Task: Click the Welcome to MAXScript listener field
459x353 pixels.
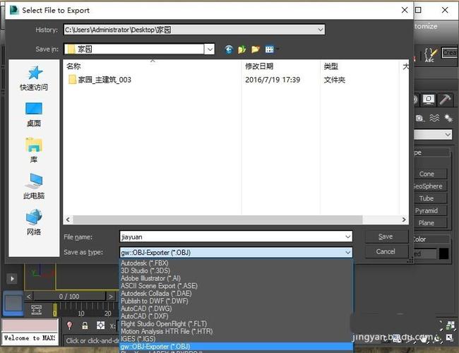Action: pos(30,337)
